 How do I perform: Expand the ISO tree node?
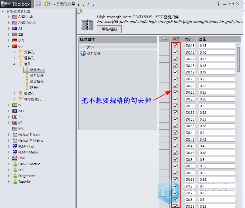click(9, 111)
